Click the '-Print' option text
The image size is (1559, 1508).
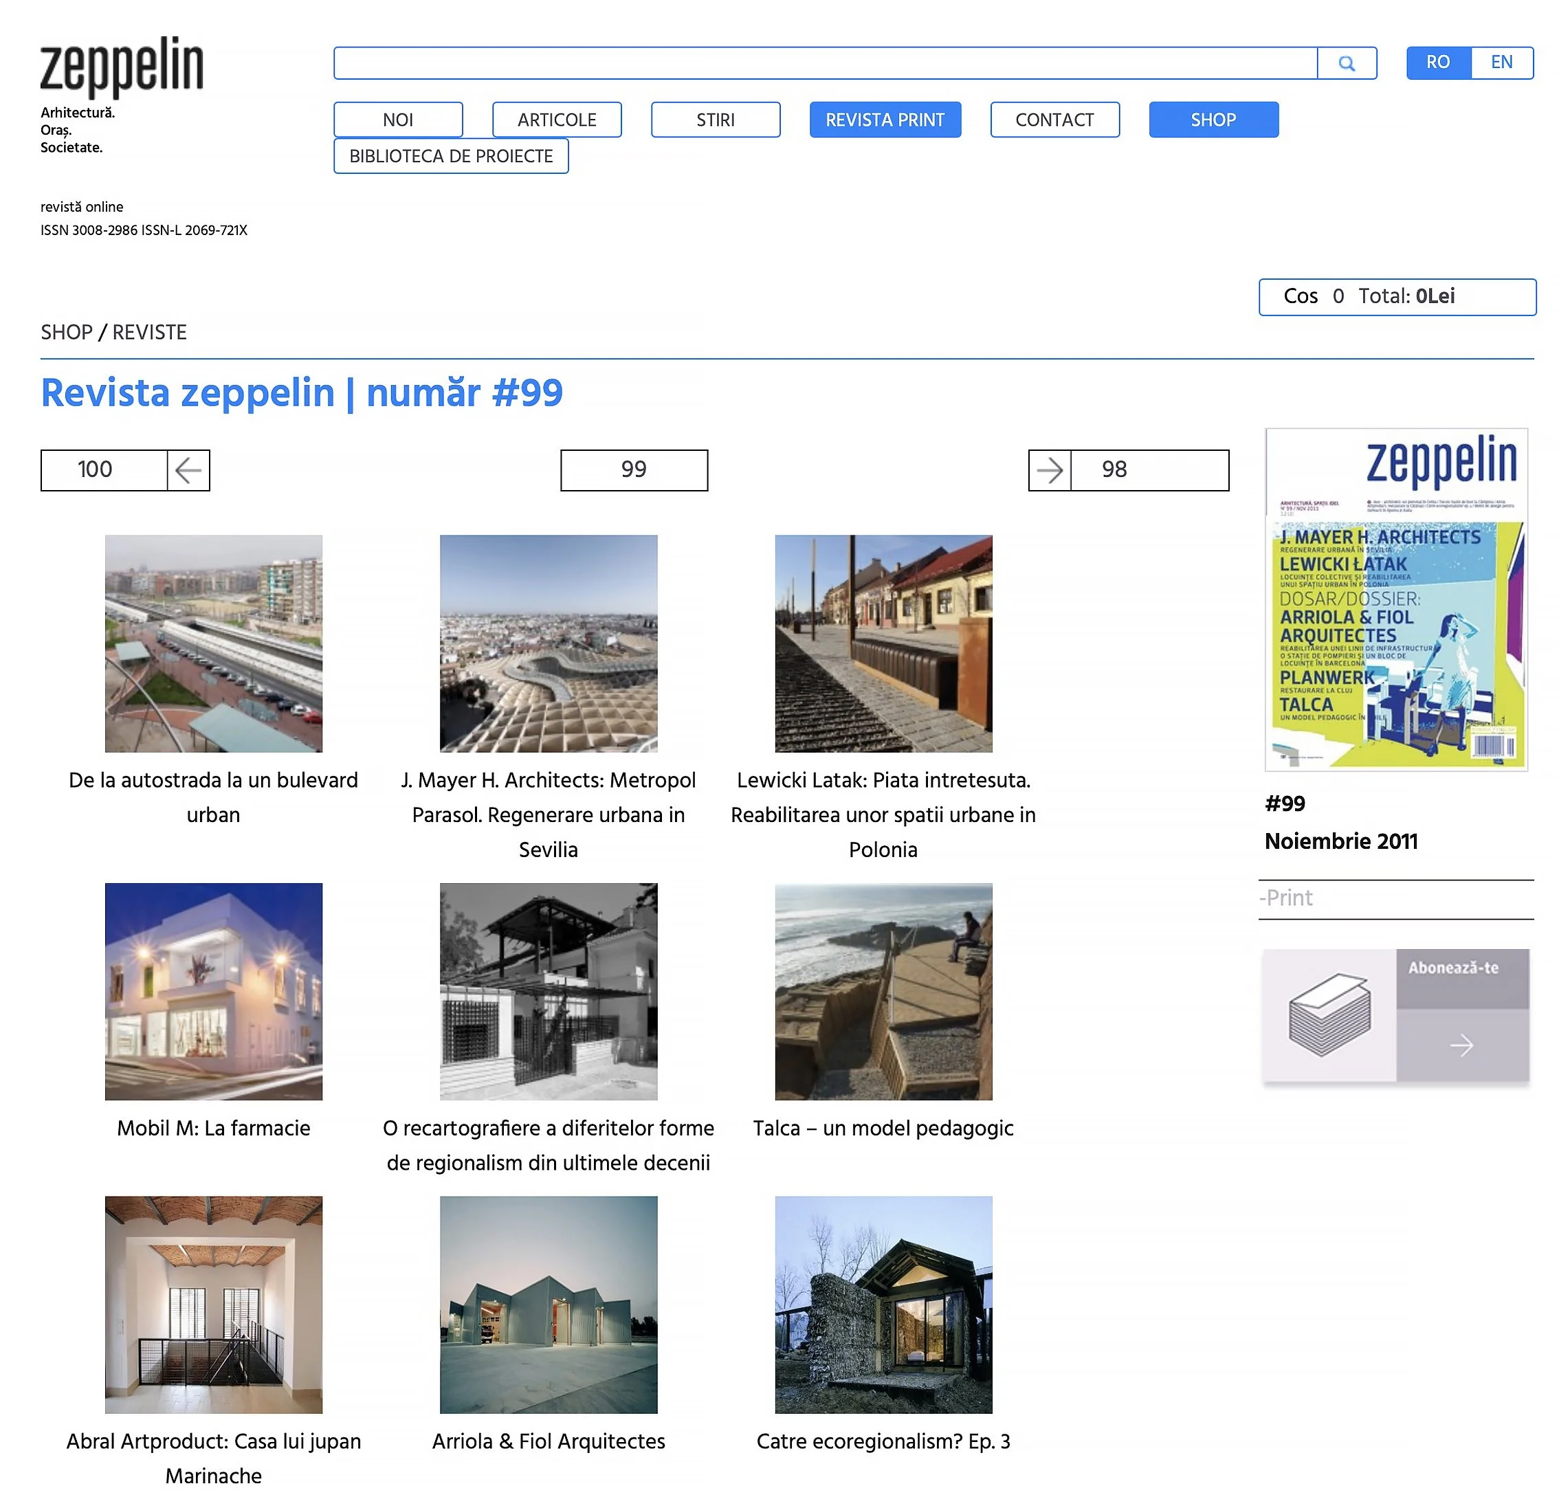pyautogui.click(x=1286, y=898)
